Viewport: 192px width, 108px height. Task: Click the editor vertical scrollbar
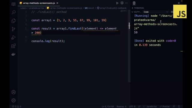(x=129, y=46)
